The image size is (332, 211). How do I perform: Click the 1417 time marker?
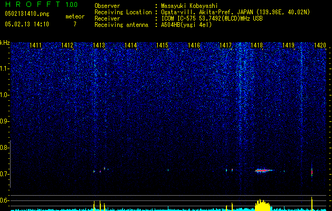tap(225, 45)
